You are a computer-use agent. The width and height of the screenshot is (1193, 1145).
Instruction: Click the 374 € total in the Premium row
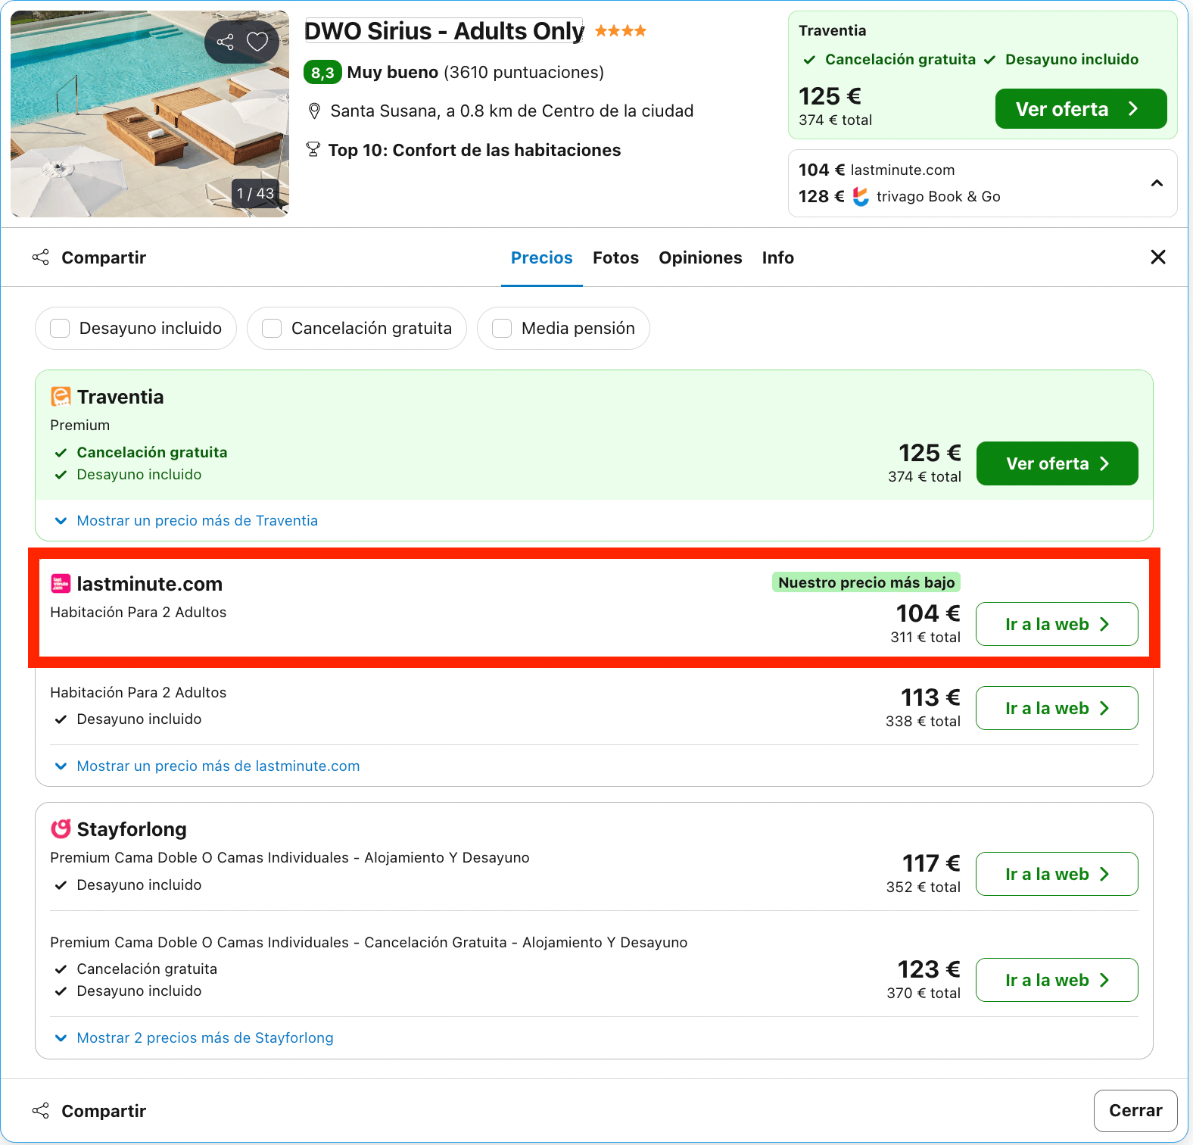(925, 477)
